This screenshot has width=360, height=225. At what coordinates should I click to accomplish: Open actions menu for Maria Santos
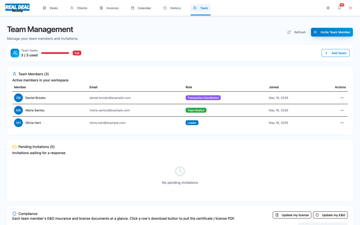342,110
